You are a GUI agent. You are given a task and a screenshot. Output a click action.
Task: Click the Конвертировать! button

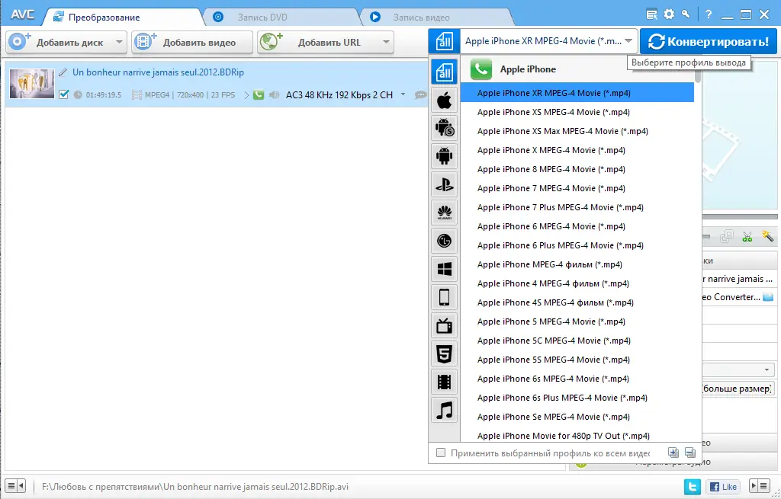click(709, 41)
